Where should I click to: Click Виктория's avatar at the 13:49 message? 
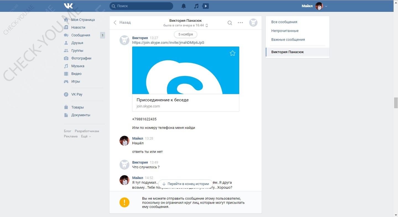click(x=124, y=165)
